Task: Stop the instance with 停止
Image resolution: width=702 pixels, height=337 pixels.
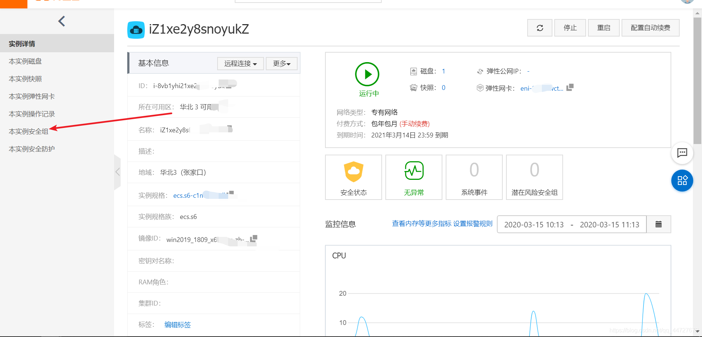Action: (x=570, y=28)
